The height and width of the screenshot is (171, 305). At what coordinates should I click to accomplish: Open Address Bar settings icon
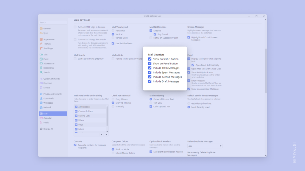41,64
